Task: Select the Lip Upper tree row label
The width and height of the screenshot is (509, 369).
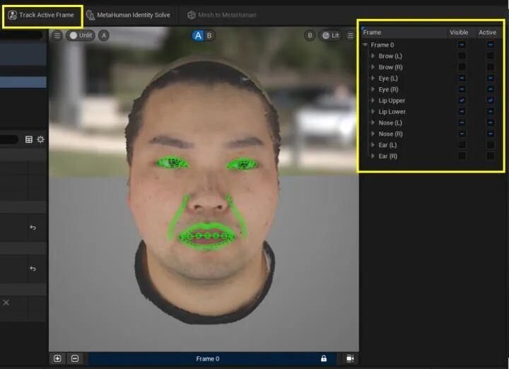Action: click(392, 100)
